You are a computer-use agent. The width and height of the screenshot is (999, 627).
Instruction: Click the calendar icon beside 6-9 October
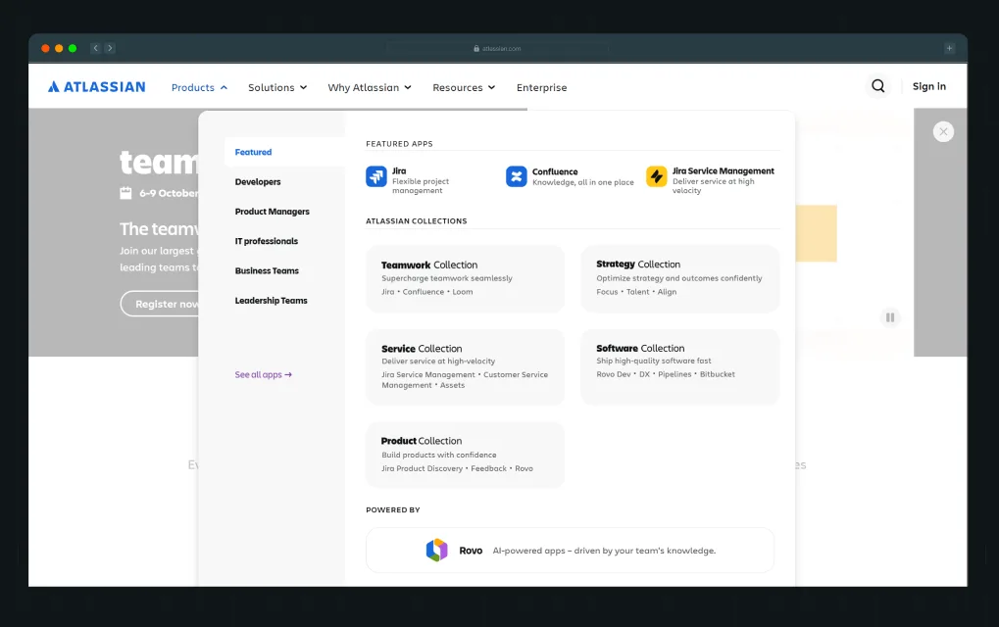tap(126, 193)
